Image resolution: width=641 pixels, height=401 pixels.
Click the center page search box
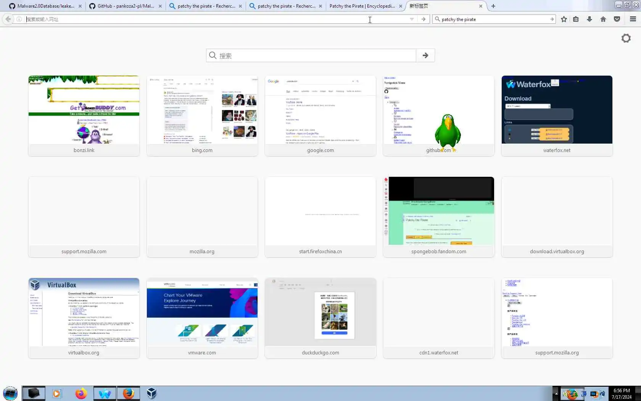(x=311, y=55)
